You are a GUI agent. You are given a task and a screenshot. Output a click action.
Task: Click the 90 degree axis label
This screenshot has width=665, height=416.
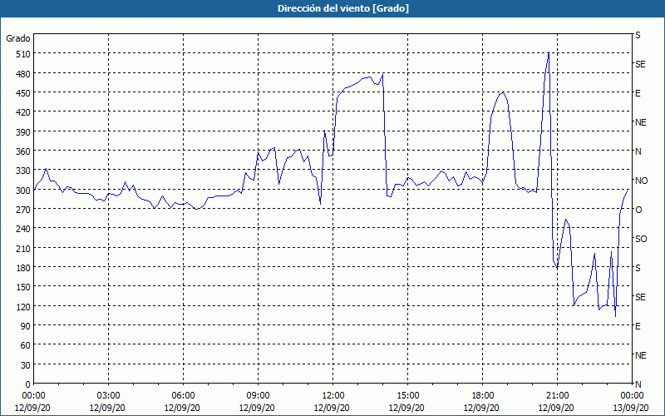26,326
